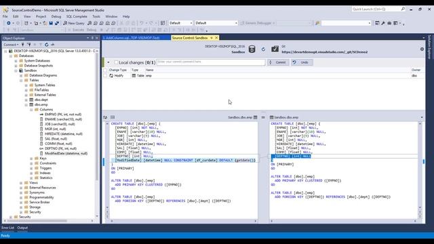Screen dimensions: 434x244
Task: Open the Tools menu
Action: click(x=96, y=16)
